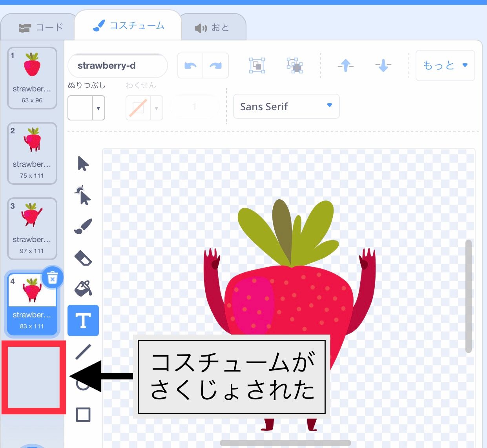Select the arrow selection tool

[x=83, y=164]
